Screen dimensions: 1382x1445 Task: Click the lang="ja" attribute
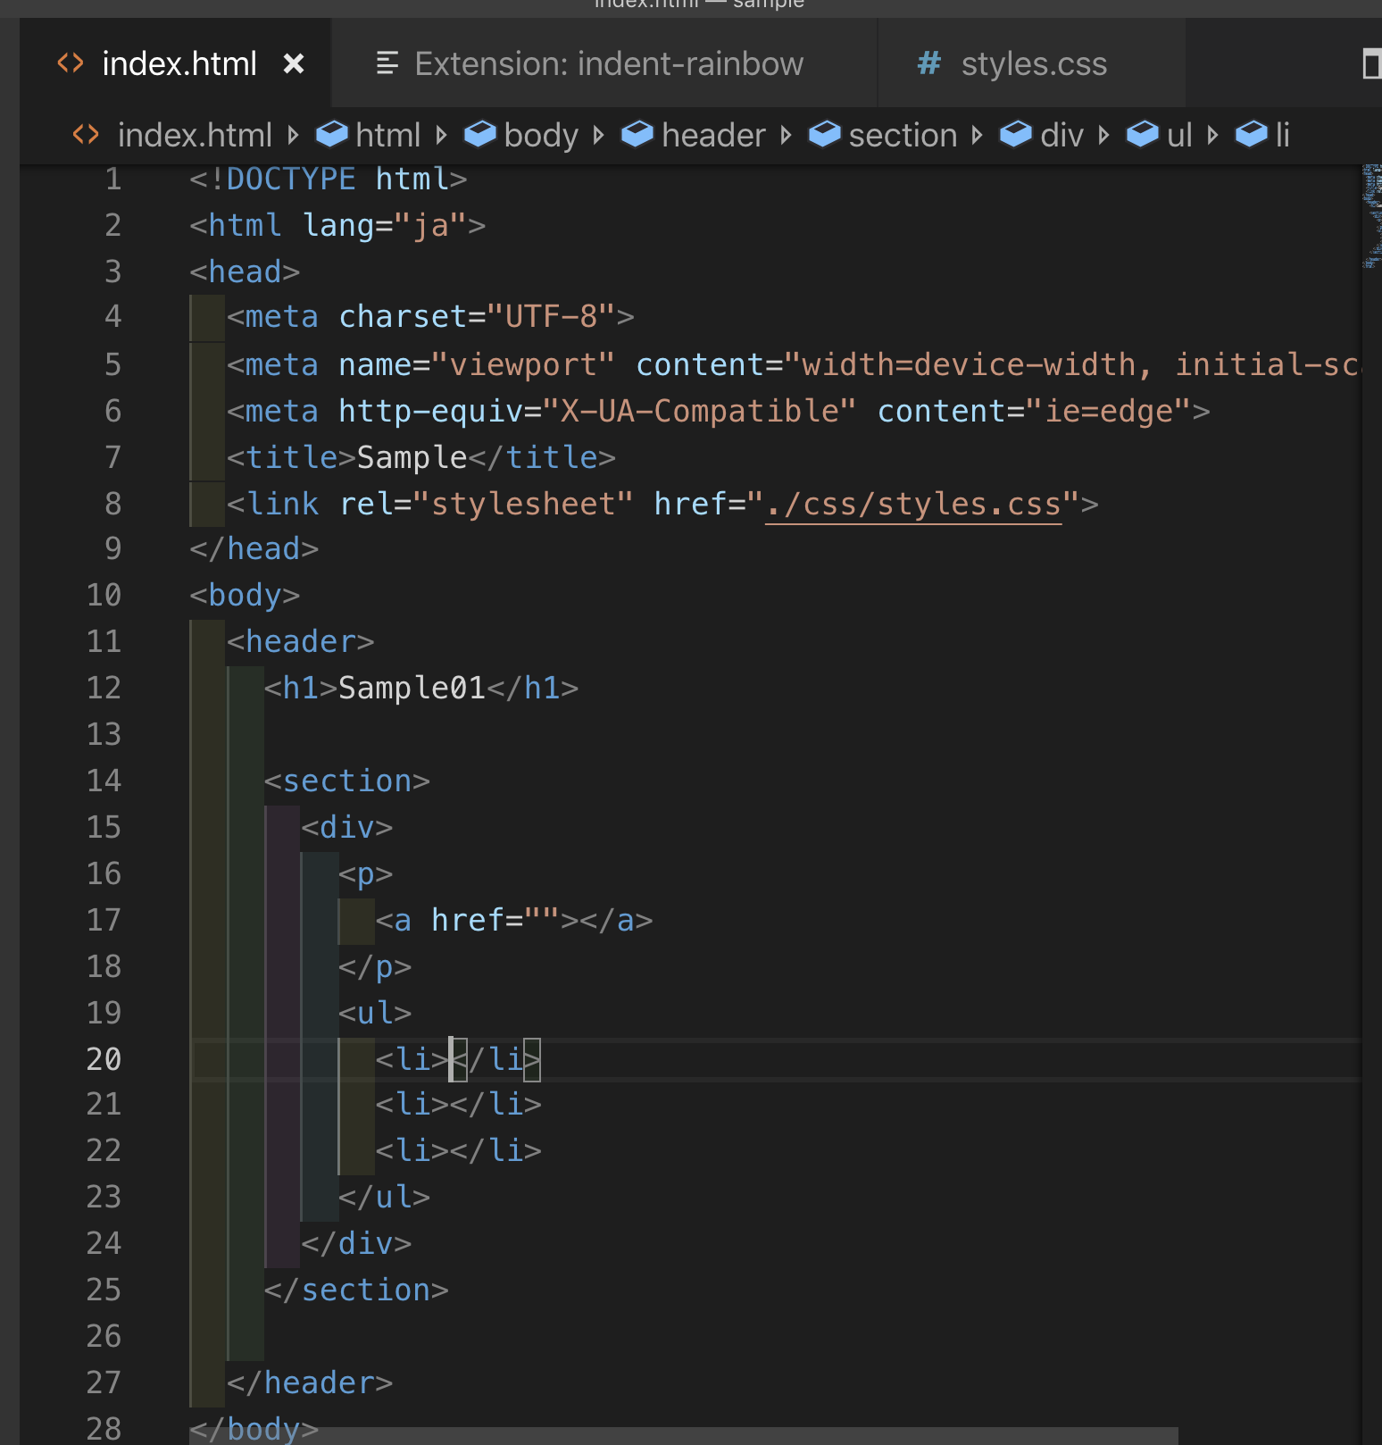(384, 225)
